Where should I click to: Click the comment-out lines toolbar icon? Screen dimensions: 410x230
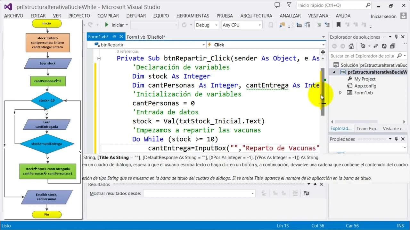pyautogui.click(x=319, y=25)
